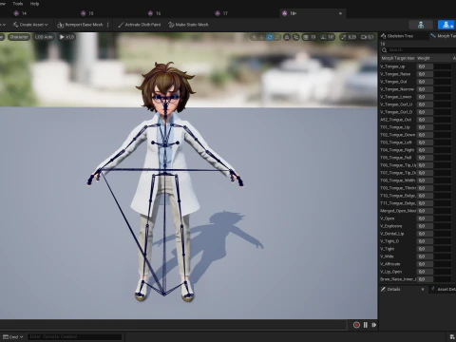Viewport: 456px width, 342px height.
Task: Click the Morph Target Name column header
Action: pyautogui.click(x=398, y=58)
